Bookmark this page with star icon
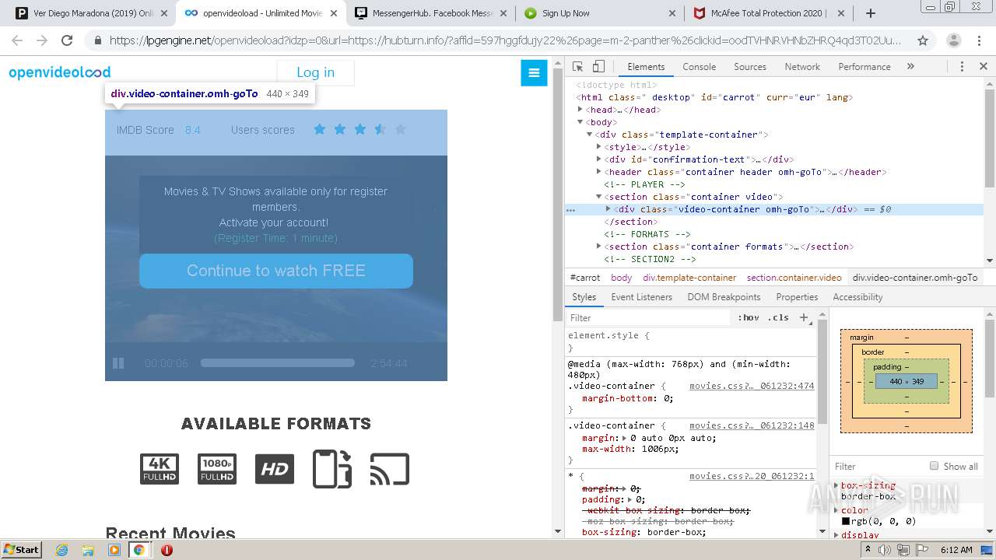Screen dimensions: 996x560 coord(923,40)
